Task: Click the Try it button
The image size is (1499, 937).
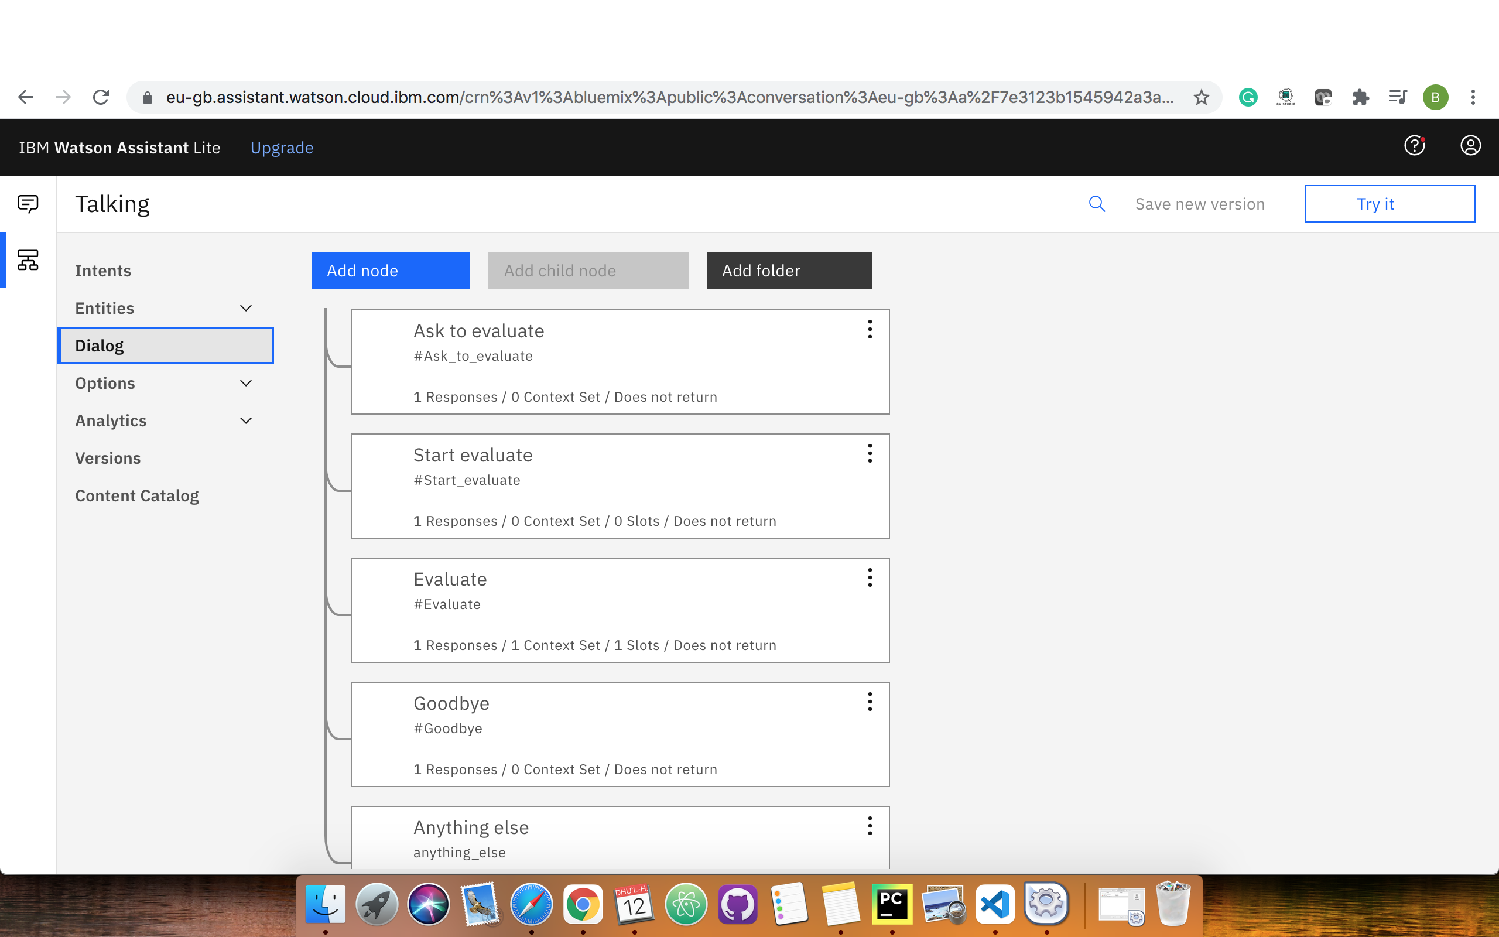Action: [1390, 203]
